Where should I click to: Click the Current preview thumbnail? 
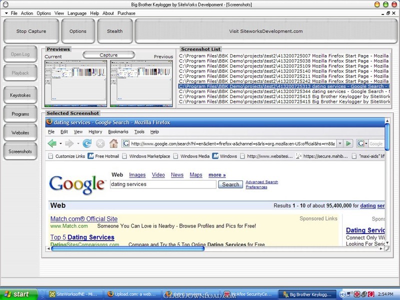click(76, 83)
